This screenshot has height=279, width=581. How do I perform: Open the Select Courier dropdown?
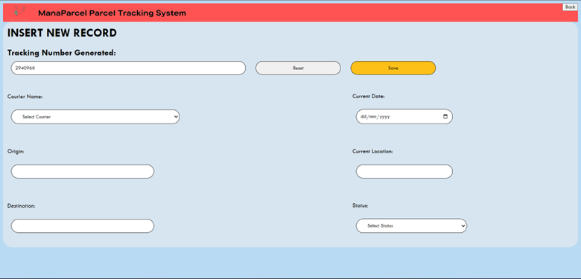click(x=95, y=117)
